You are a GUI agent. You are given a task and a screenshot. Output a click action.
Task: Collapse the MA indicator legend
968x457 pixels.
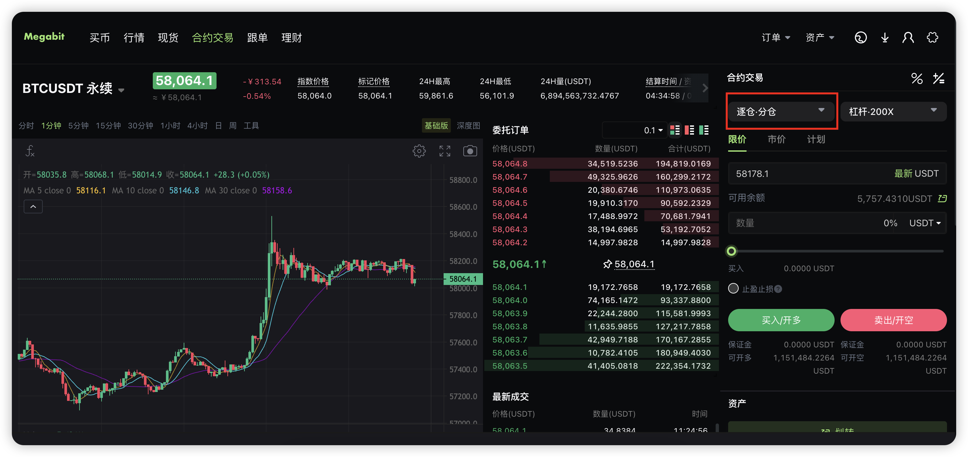click(x=33, y=207)
